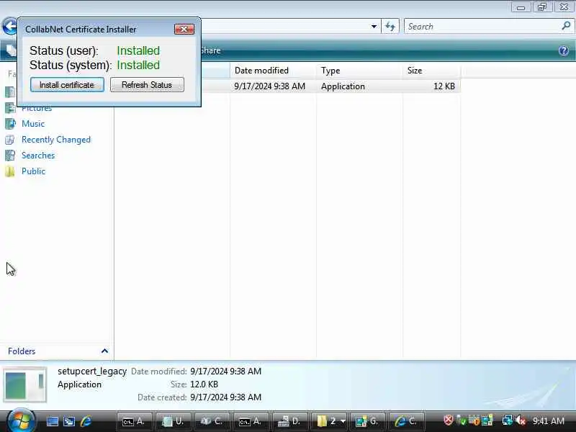The height and width of the screenshot is (432, 576).
Task: Switch to second command prompt taskbar button
Action: [251, 421]
